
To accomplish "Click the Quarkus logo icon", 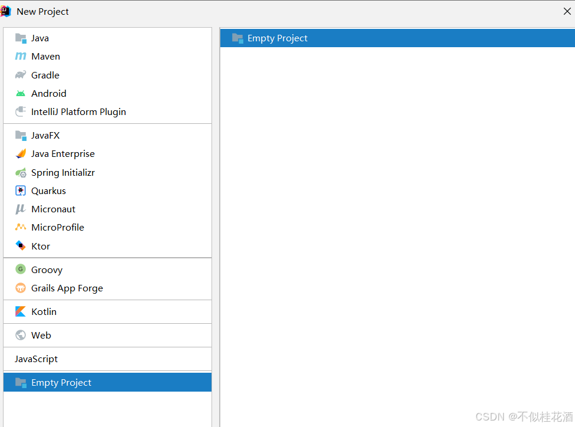I will 21,190.
